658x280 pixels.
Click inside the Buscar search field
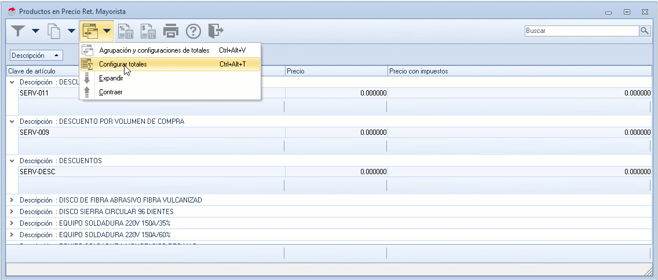[x=580, y=31]
